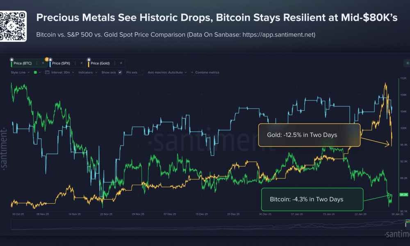Click the Bitcoin badge on the BTC tab

[46, 59]
